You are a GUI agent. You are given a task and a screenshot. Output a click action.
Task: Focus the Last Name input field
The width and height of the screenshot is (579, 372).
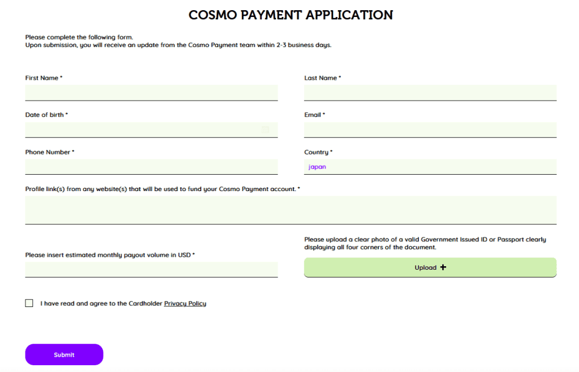coord(430,93)
